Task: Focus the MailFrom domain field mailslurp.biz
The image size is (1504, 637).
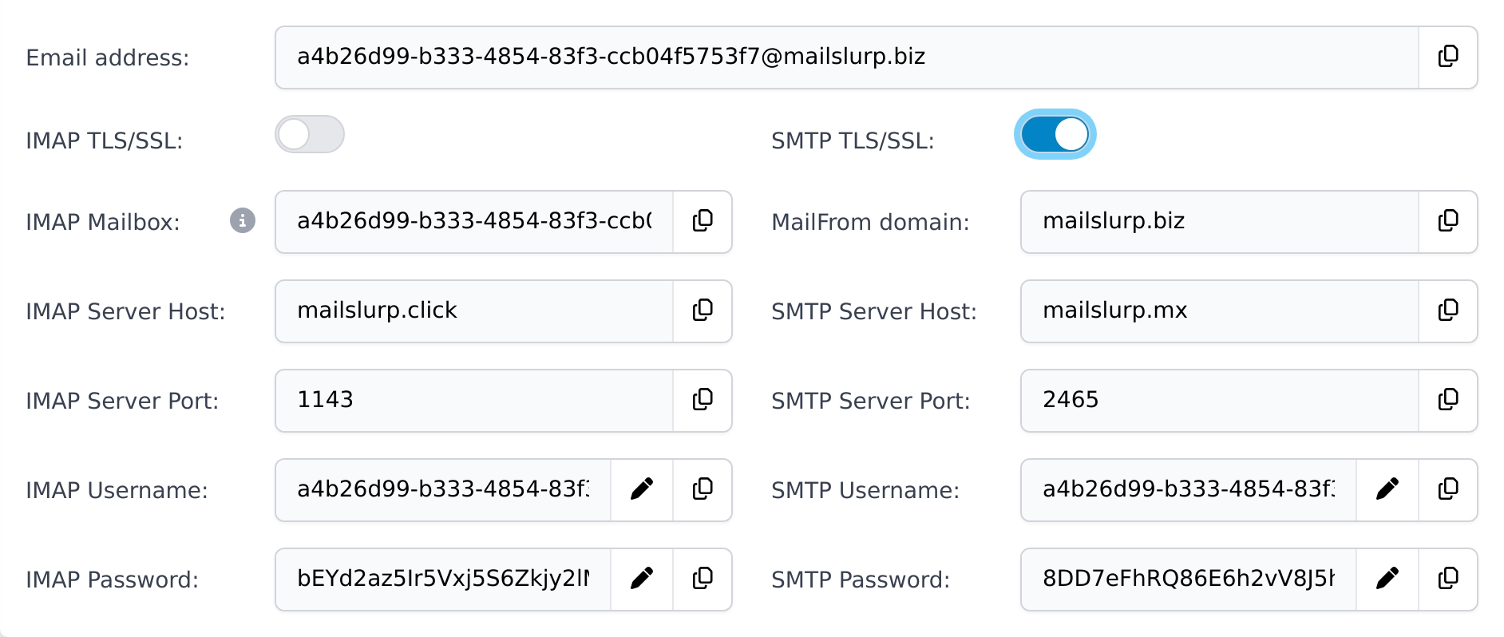Action: (1220, 222)
